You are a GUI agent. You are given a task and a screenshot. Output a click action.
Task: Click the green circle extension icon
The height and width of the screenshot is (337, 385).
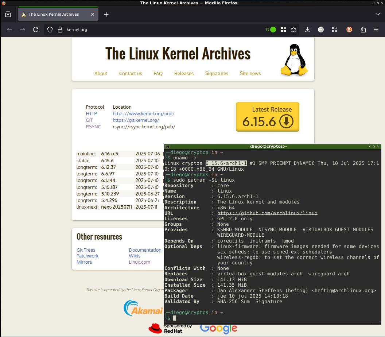[273, 30]
